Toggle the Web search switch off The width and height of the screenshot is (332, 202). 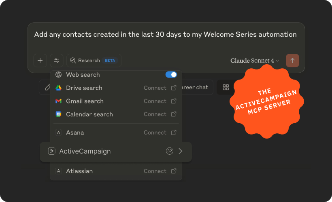[171, 75]
